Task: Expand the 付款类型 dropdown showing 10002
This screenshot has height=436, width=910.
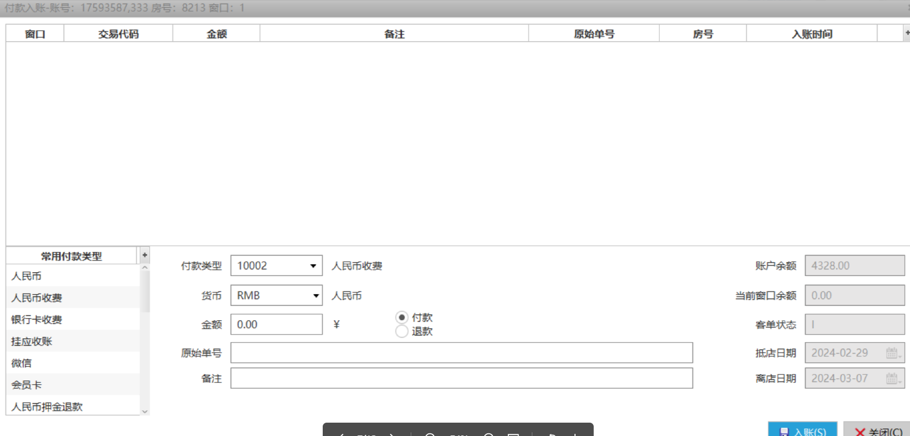Action: coord(313,266)
